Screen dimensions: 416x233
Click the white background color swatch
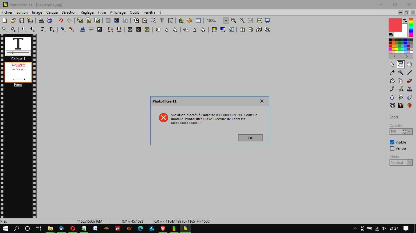[x=404, y=33]
